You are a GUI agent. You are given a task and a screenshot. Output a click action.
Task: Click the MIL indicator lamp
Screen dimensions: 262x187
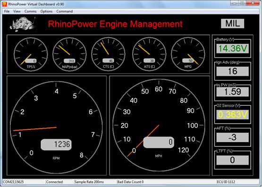point(232,24)
